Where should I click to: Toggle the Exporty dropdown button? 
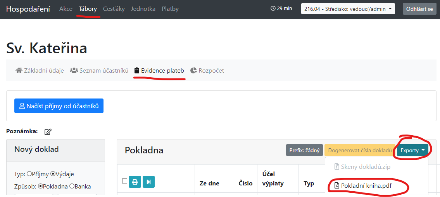412,150
